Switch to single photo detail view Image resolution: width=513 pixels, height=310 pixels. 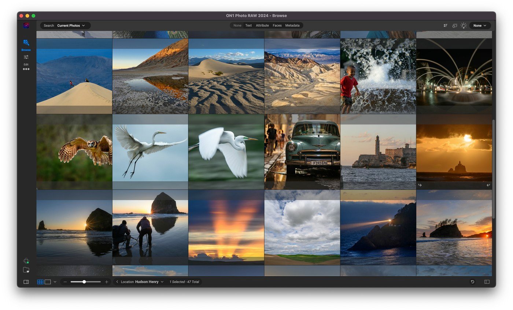click(x=48, y=282)
